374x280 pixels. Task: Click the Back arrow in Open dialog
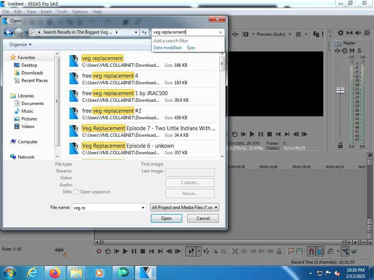8,32
